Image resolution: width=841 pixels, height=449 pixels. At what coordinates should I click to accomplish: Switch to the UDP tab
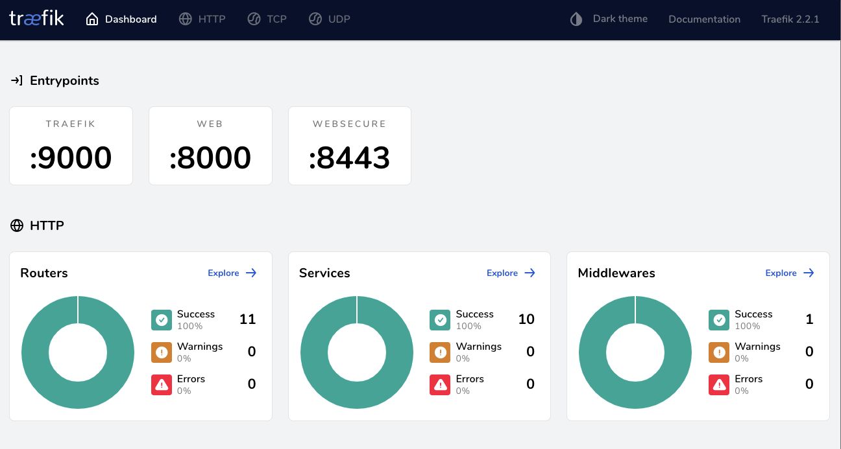coord(330,19)
